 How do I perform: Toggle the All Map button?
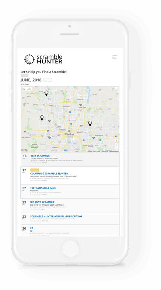coord(24,76)
